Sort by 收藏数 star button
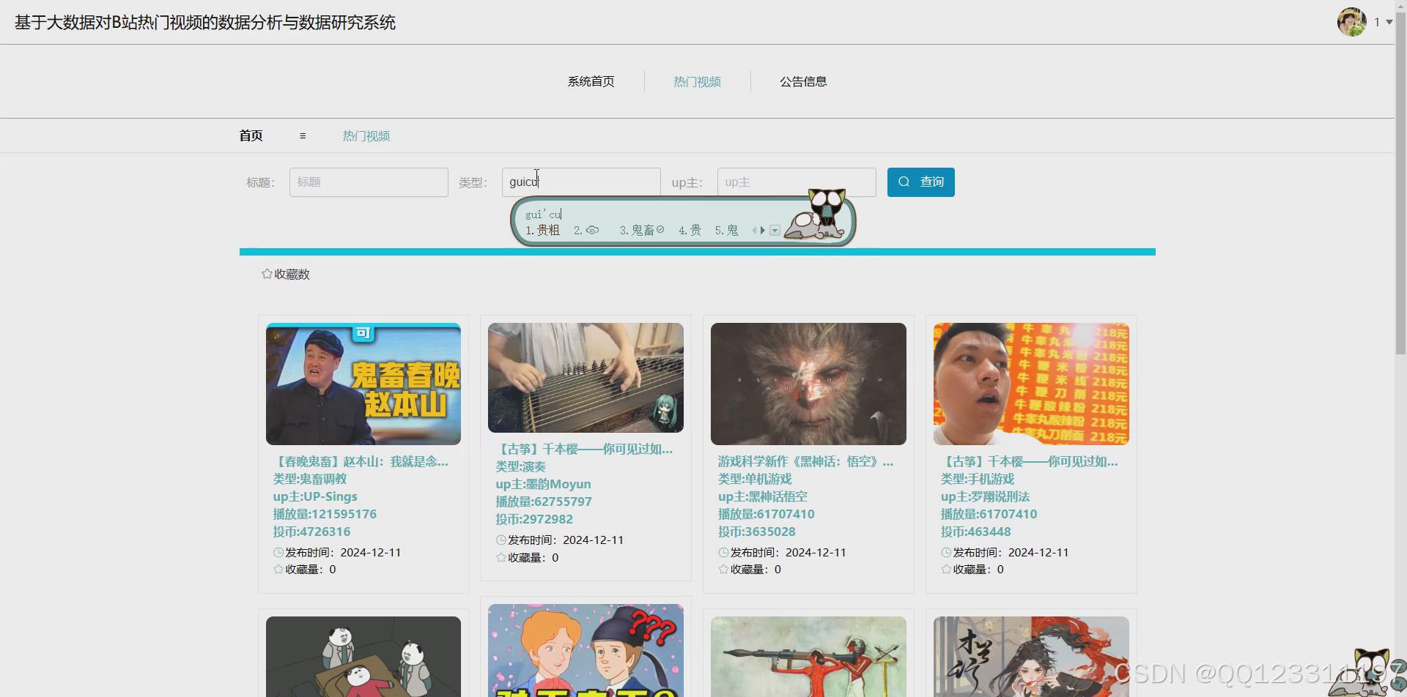Viewport: 1407px width, 697px height. pyautogui.click(x=286, y=274)
